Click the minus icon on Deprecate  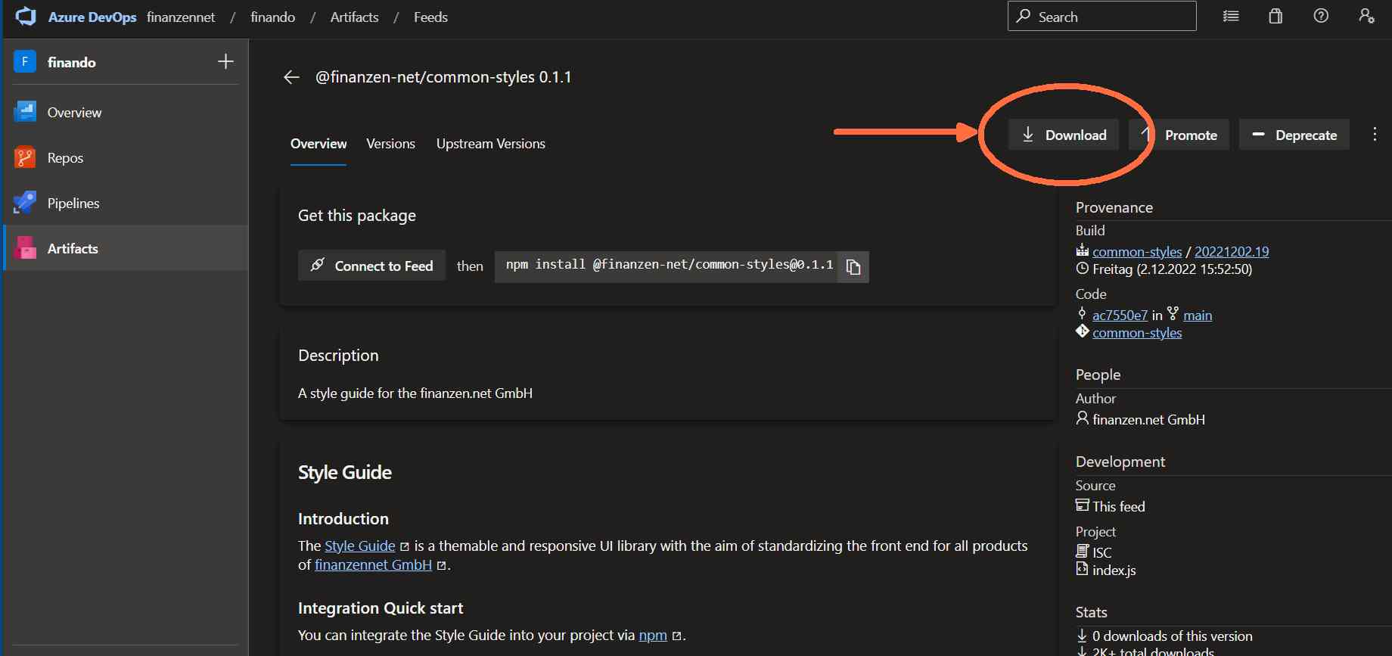(1259, 135)
